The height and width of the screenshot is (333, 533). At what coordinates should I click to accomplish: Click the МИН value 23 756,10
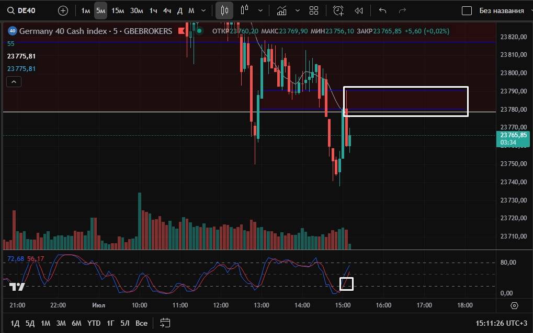[x=339, y=31]
